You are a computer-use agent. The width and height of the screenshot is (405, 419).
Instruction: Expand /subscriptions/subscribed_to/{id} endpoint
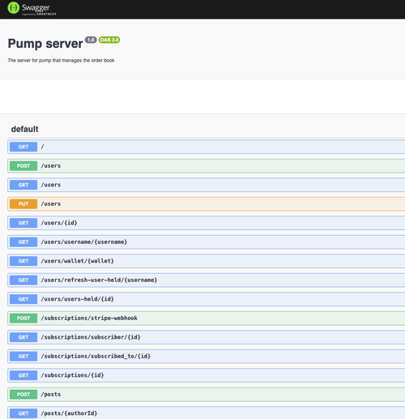pyautogui.click(x=207, y=357)
